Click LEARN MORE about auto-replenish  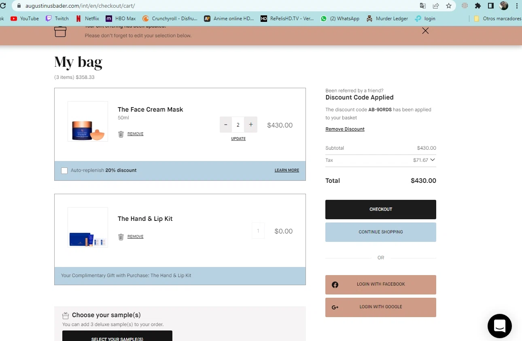[x=287, y=170]
